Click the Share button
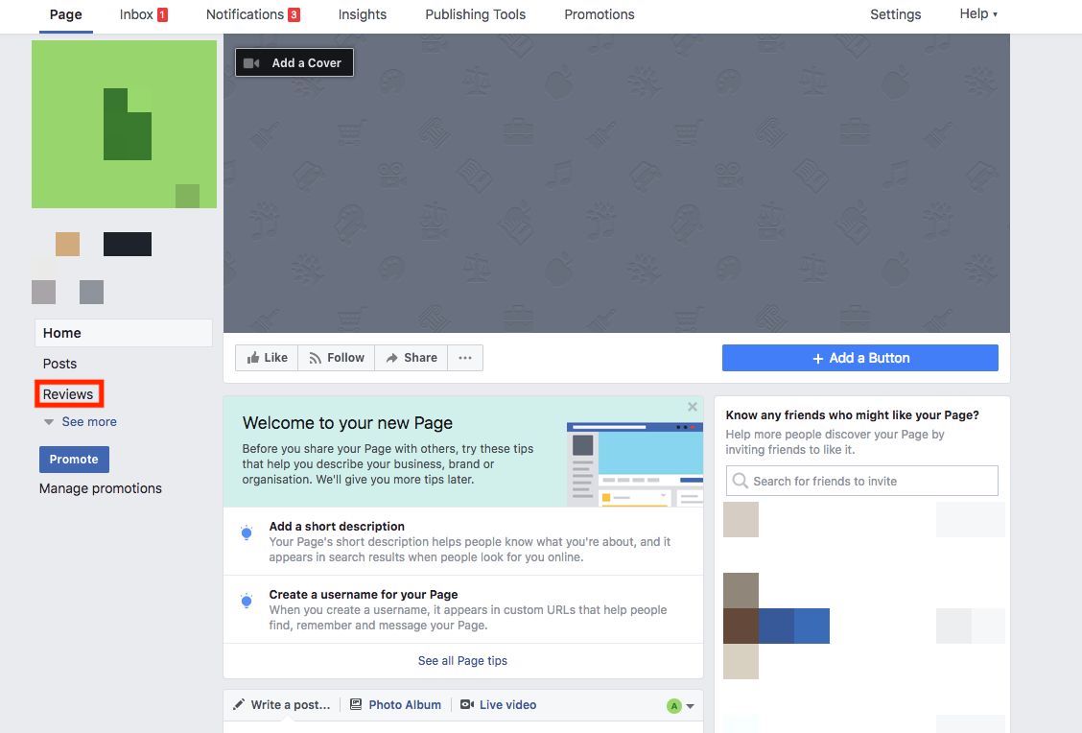 [x=412, y=358]
